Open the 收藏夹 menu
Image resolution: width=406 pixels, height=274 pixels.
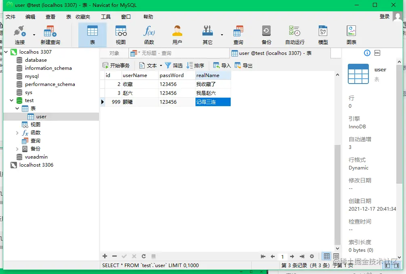(x=83, y=17)
